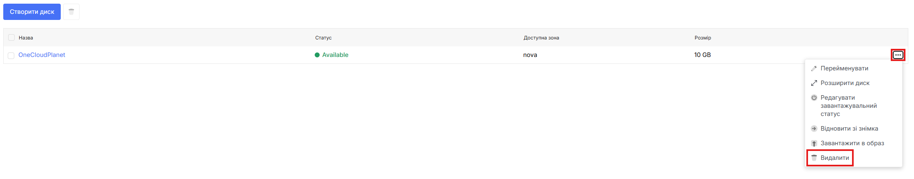This screenshot has width=914, height=179.
Task: Toggle the select-all checkbox in table header
Action: (x=11, y=37)
